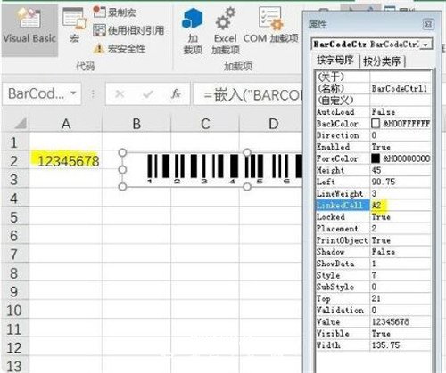Viewport: 446px width, 373px height.
Task: Click the BackColor white color swatch
Action: (376, 124)
